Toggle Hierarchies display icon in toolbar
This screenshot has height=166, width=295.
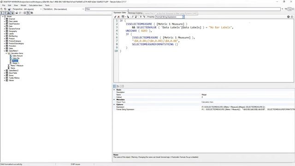point(9,13)
